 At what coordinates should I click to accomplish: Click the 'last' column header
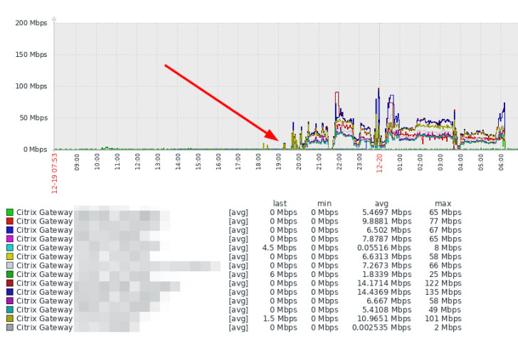point(280,204)
